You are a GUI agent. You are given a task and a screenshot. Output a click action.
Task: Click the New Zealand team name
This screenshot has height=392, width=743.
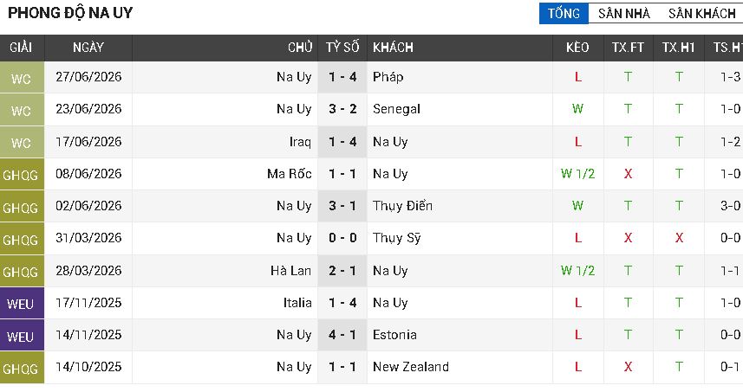410,367
